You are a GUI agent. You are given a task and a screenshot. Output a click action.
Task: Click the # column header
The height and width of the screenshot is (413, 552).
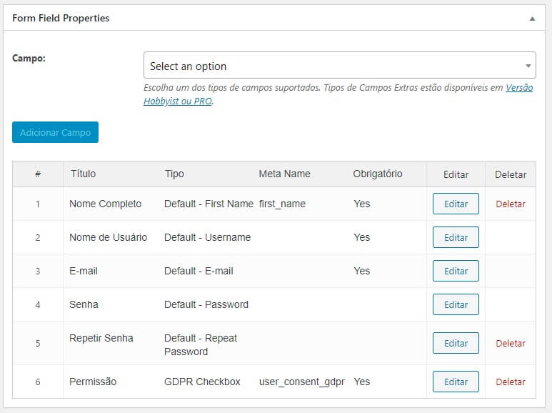coord(38,174)
